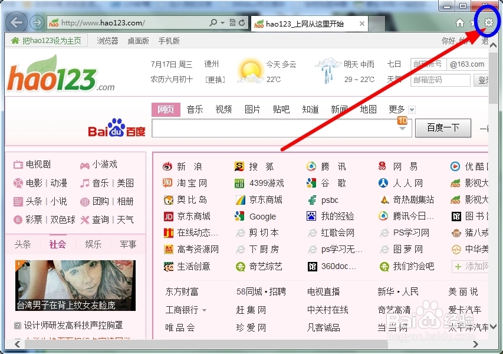Click the vertical scrollbar down arrow
Screen dimensions: 503x354
pos(494,326)
